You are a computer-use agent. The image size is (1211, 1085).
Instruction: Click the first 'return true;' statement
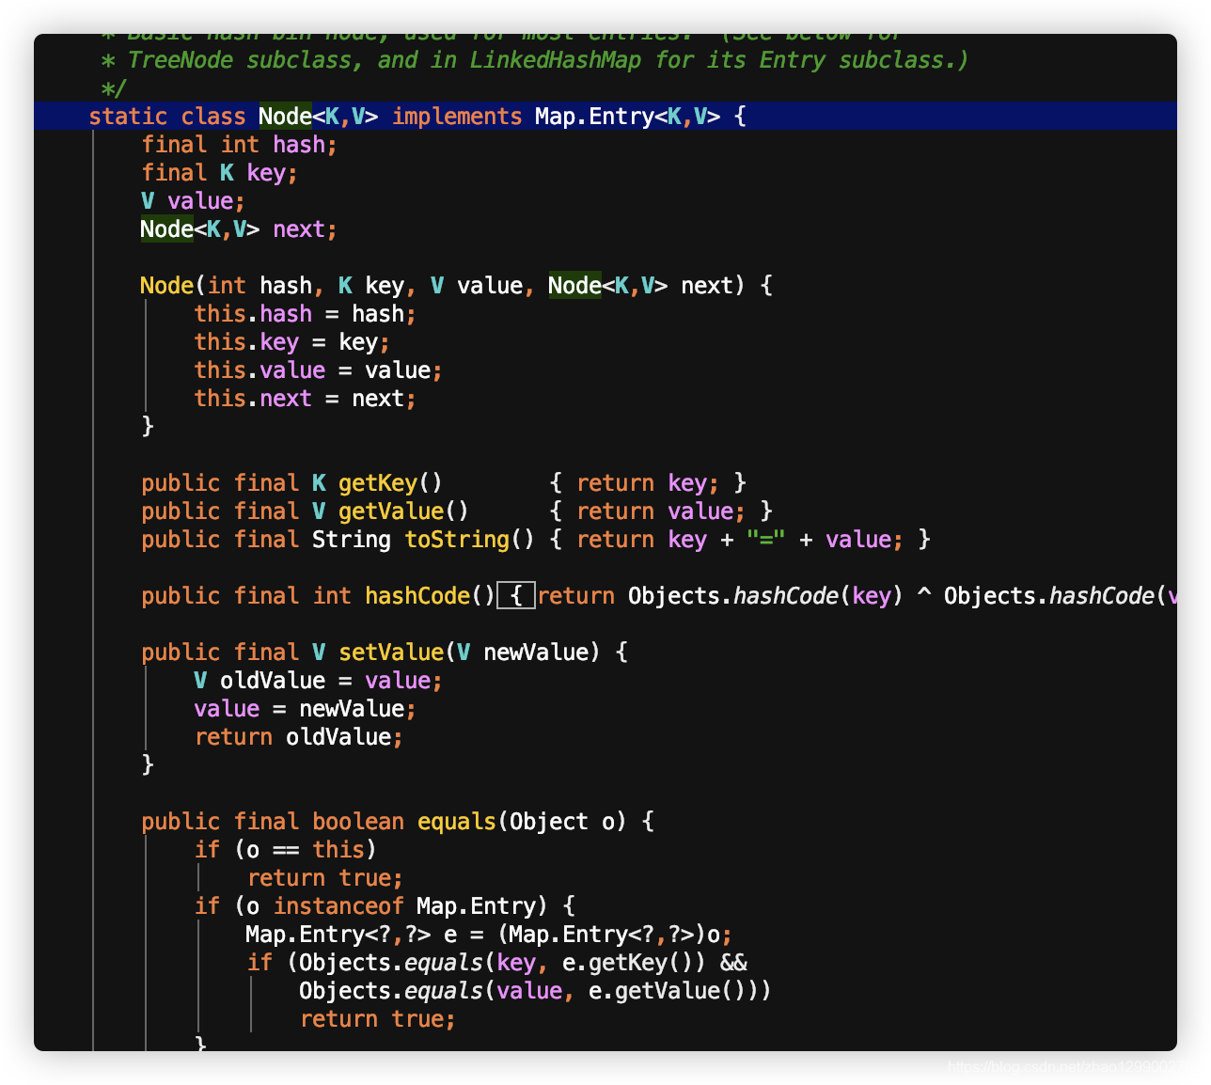tap(324, 877)
